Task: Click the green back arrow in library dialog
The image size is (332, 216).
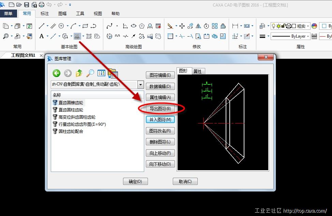Action: tap(57, 73)
